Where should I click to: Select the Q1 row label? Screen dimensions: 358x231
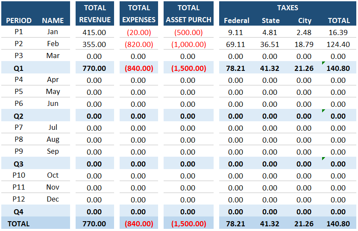(x=19, y=68)
